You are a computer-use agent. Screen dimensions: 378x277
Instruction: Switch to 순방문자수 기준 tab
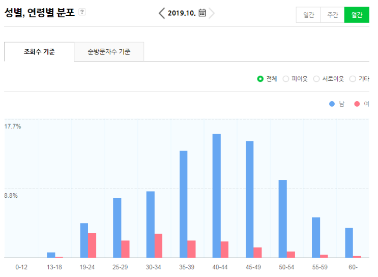point(109,52)
